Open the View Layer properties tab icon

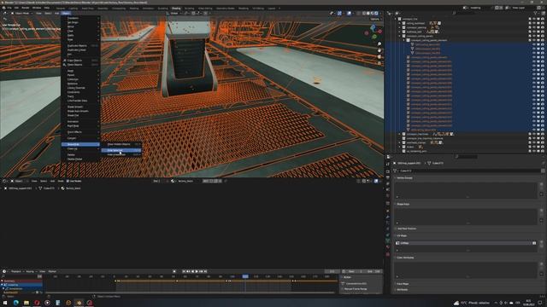[x=388, y=184]
